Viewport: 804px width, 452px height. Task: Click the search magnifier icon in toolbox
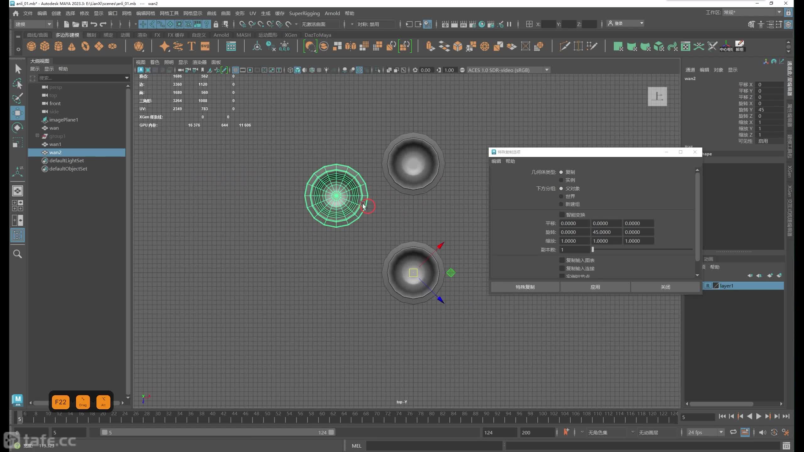click(x=18, y=254)
